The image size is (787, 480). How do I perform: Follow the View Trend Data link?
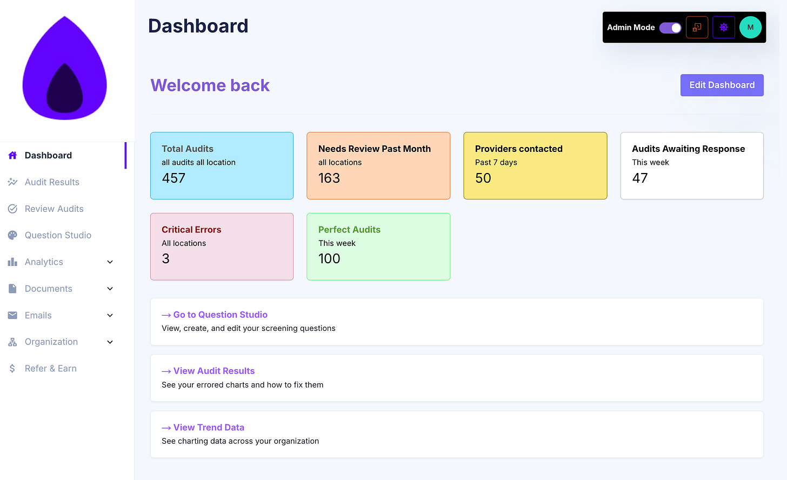[203, 428]
